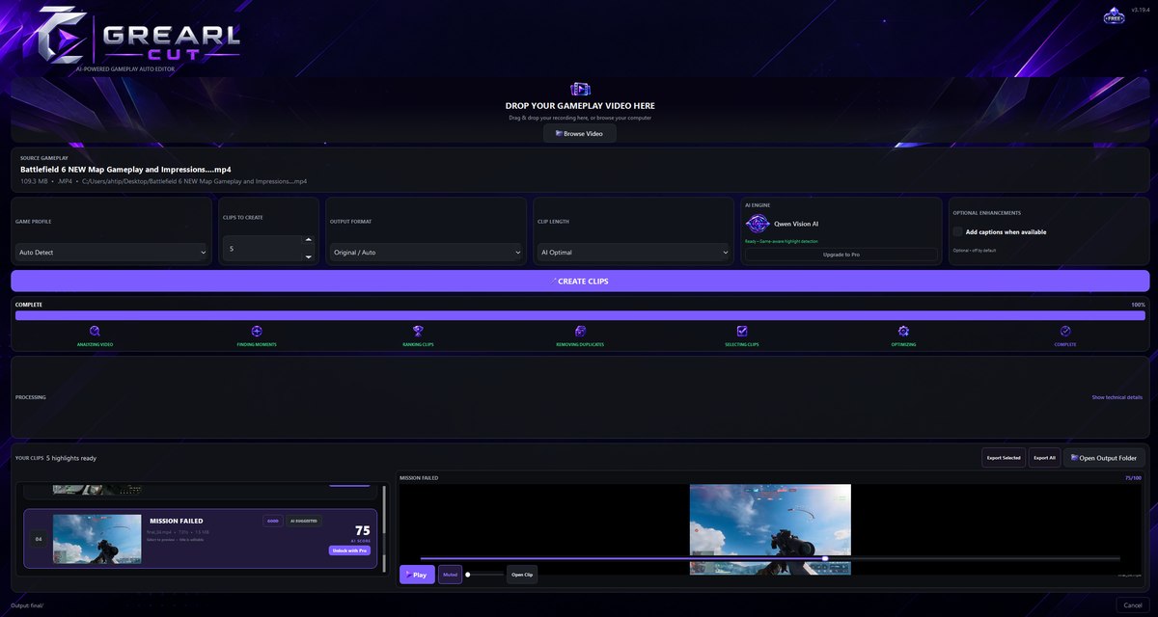Image resolution: width=1158 pixels, height=617 pixels.
Task: Click Cancel button
Action: [x=1133, y=604]
